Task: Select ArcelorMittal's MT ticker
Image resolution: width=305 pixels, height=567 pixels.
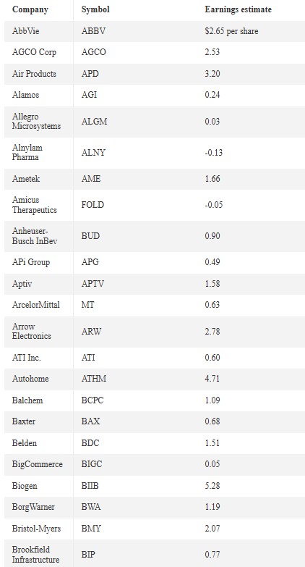Action: tap(87, 305)
